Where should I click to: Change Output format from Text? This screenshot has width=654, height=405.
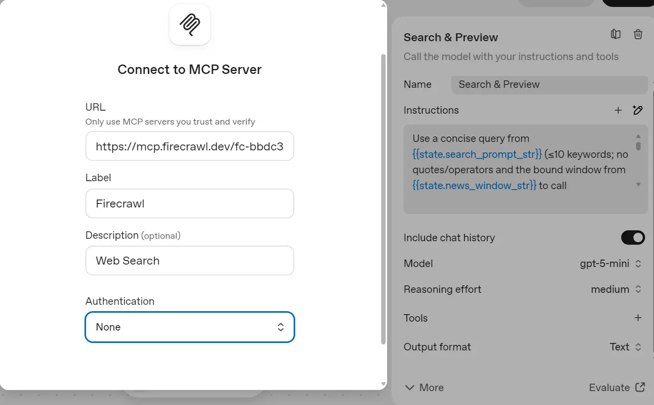(626, 347)
